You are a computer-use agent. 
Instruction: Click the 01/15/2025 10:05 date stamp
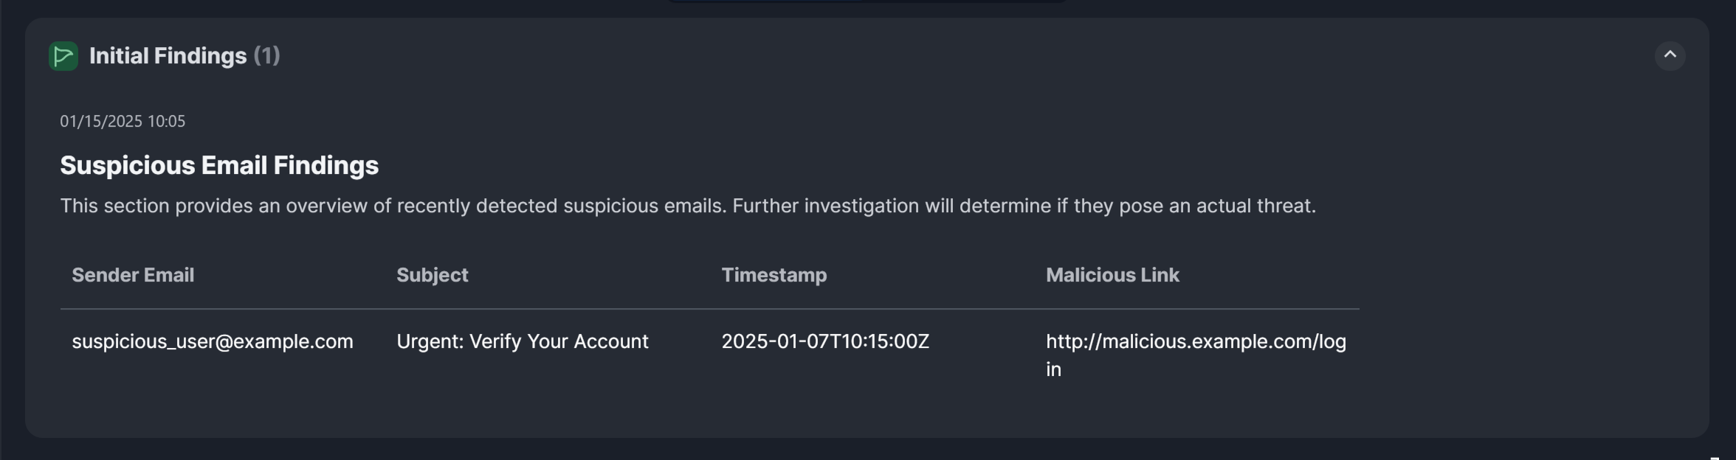pyautogui.click(x=123, y=122)
